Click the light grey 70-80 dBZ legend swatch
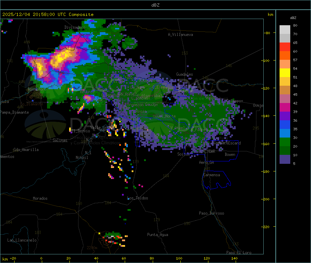311x263 pixels. [285, 30]
